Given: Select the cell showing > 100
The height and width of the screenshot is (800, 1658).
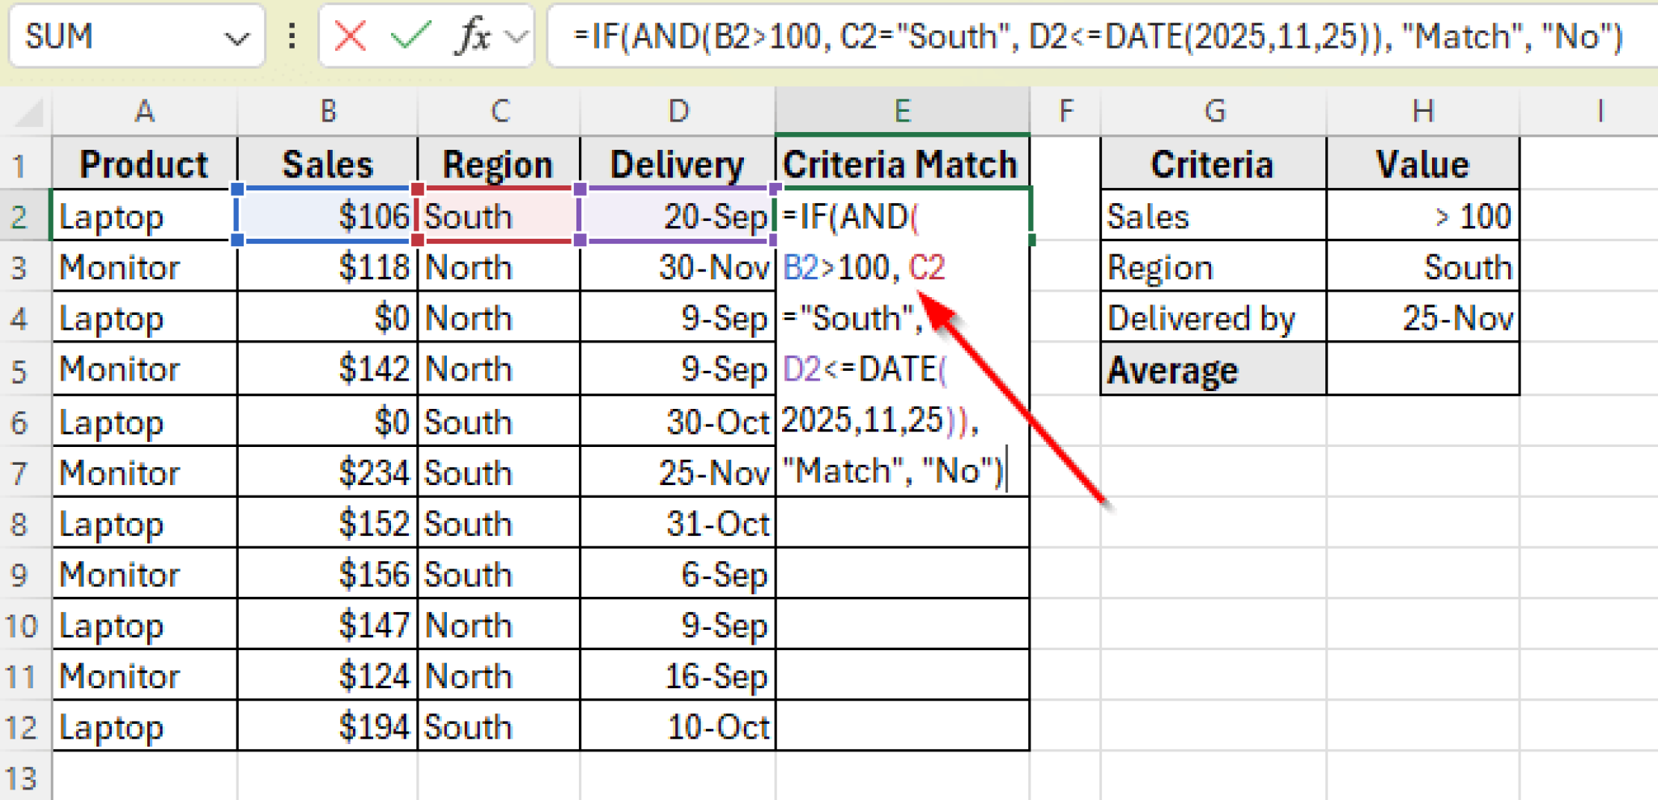Looking at the screenshot, I should [x=1422, y=215].
